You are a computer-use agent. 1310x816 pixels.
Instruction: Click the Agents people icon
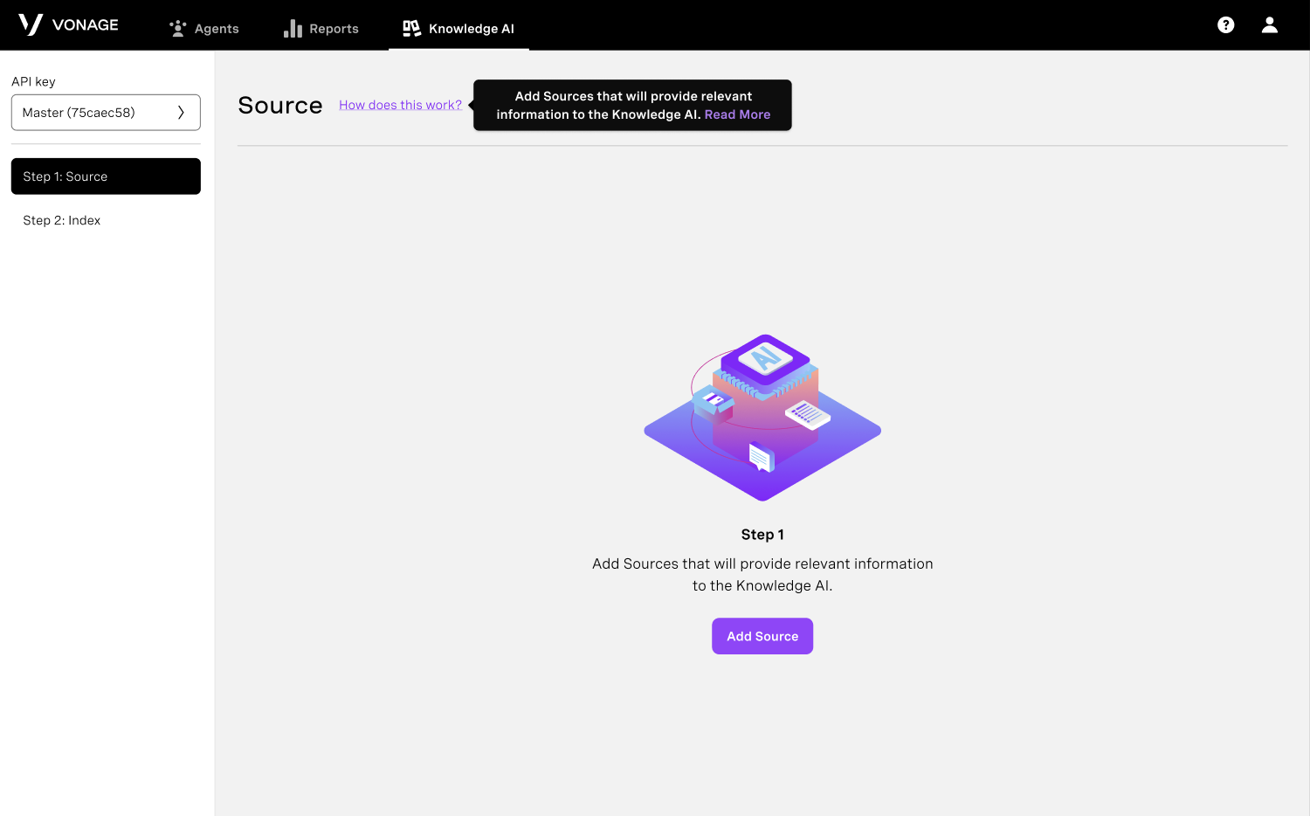(x=178, y=29)
